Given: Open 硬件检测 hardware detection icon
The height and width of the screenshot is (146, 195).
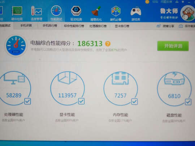Looking at the screenshot, I should point(17,13).
